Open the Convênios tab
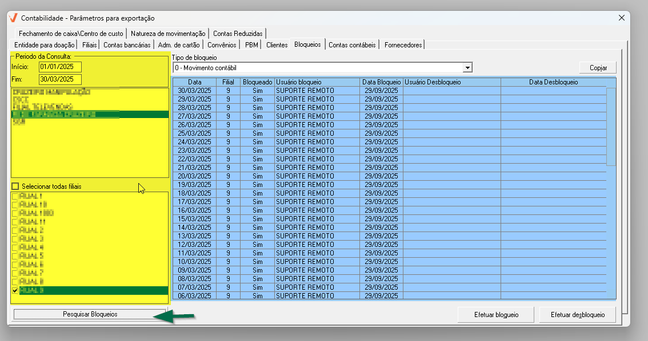 222,44
